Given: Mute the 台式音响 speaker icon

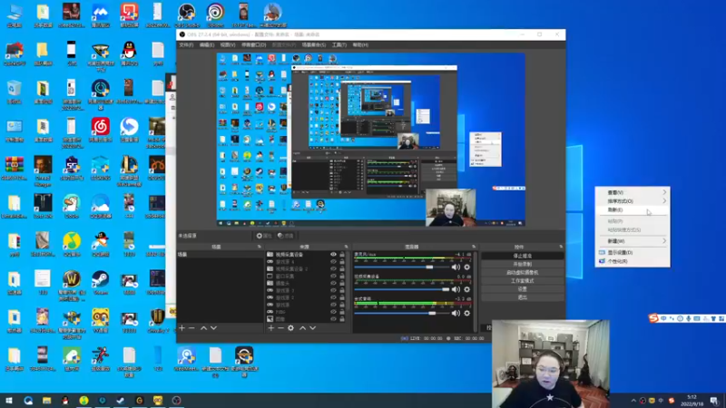Looking at the screenshot, I should 456,313.
